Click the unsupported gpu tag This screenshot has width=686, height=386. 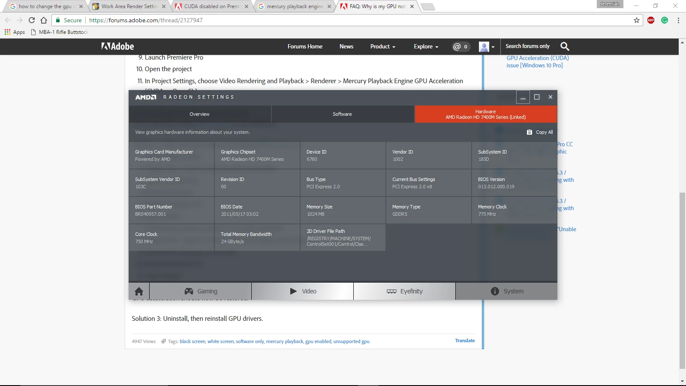click(352, 341)
